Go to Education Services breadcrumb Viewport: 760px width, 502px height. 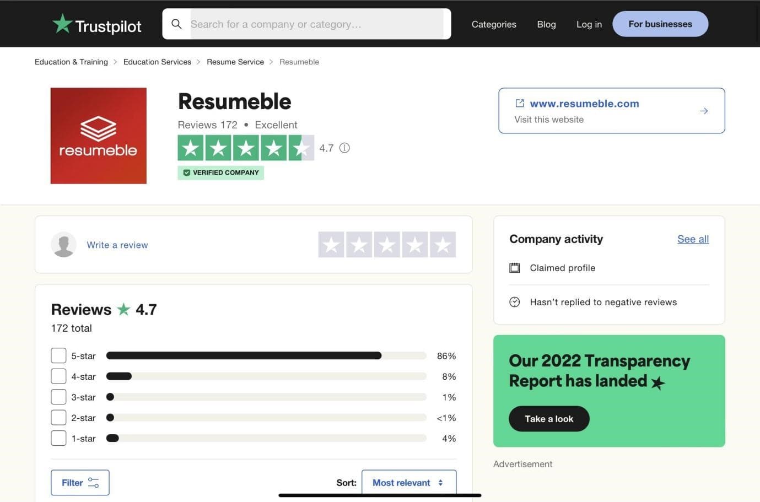pyautogui.click(x=157, y=62)
